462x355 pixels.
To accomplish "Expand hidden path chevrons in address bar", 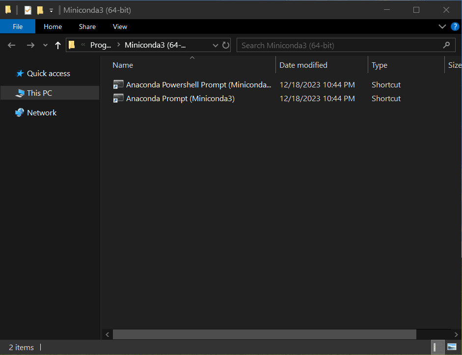I will coord(83,45).
